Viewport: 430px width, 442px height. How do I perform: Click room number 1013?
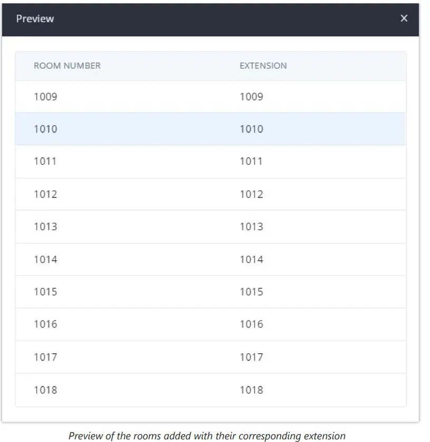[x=45, y=227]
